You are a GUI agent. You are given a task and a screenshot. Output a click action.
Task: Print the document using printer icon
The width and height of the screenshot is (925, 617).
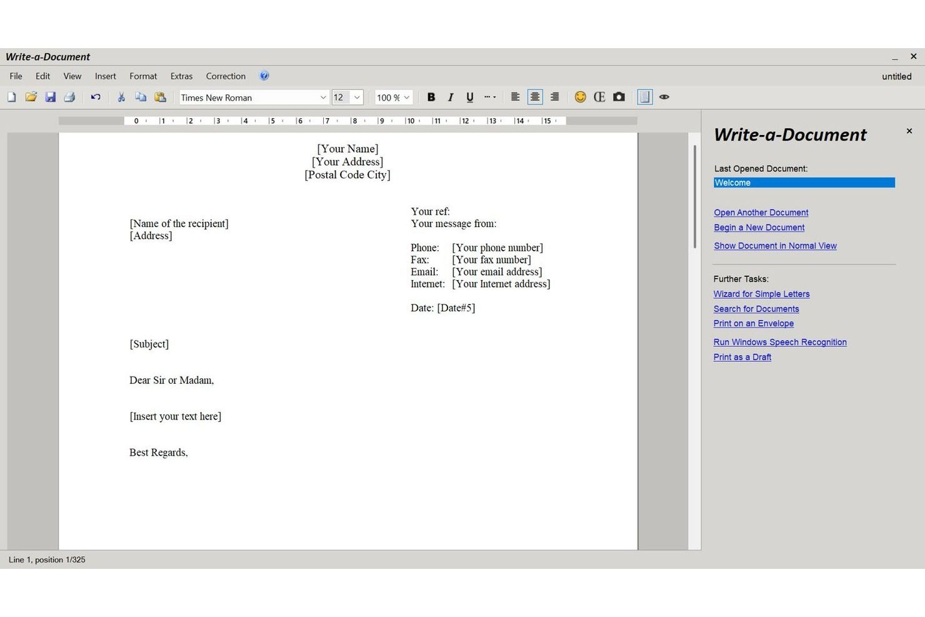tap(69, 97)
